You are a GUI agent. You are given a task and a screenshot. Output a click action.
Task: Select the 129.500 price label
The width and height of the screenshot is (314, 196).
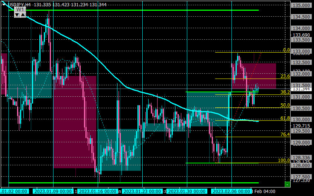pos(301,131)
